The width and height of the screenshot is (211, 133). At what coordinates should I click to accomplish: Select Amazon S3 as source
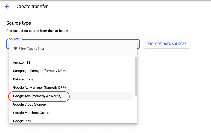pyautogui.click(x=71, y=63)
